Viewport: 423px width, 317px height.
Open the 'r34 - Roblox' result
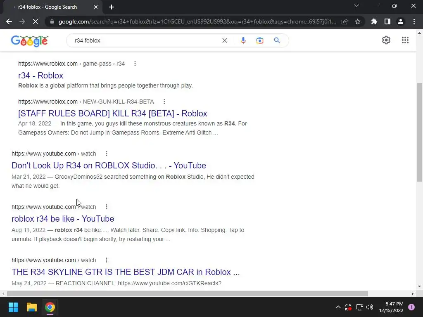[x=41, y=76]
